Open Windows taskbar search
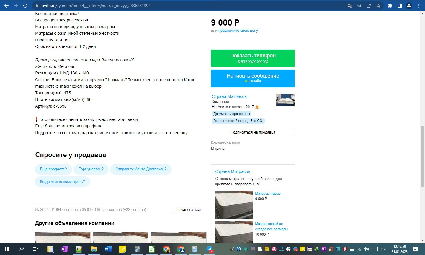 (x=21, y=249)
